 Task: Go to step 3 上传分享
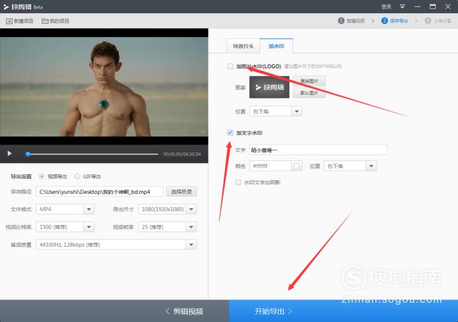438,21
